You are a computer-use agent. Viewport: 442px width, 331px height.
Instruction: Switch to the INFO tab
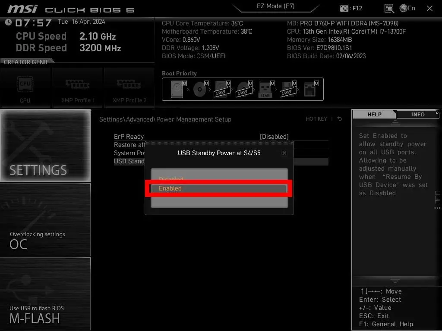coord(418,114)
